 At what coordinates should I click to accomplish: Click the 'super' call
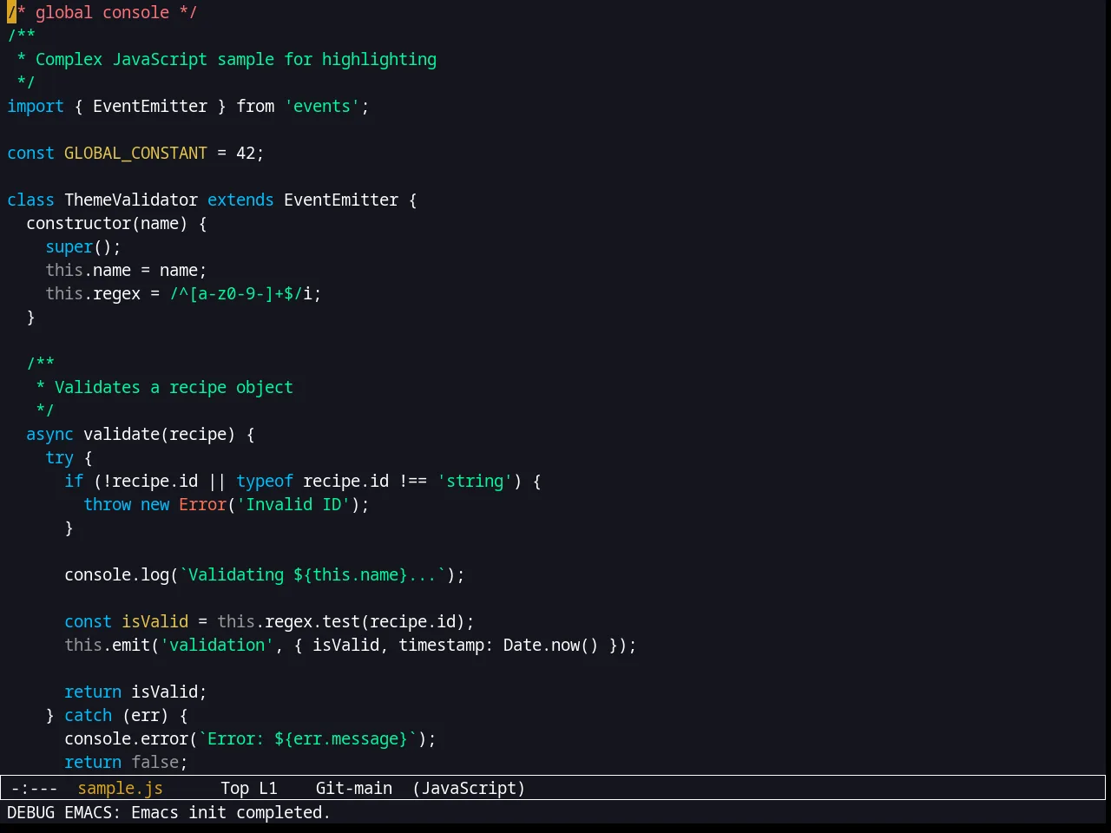coord(69,246)
